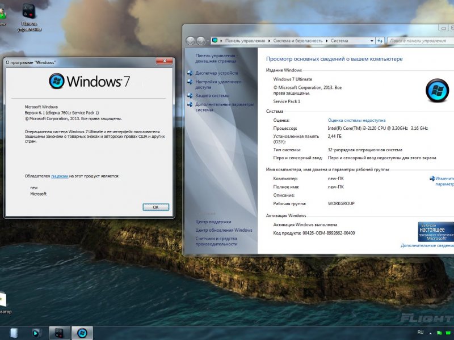Select the Система и безопасность breadcrumb
Screen dimensions: 454x340
[x=297, y=41]
